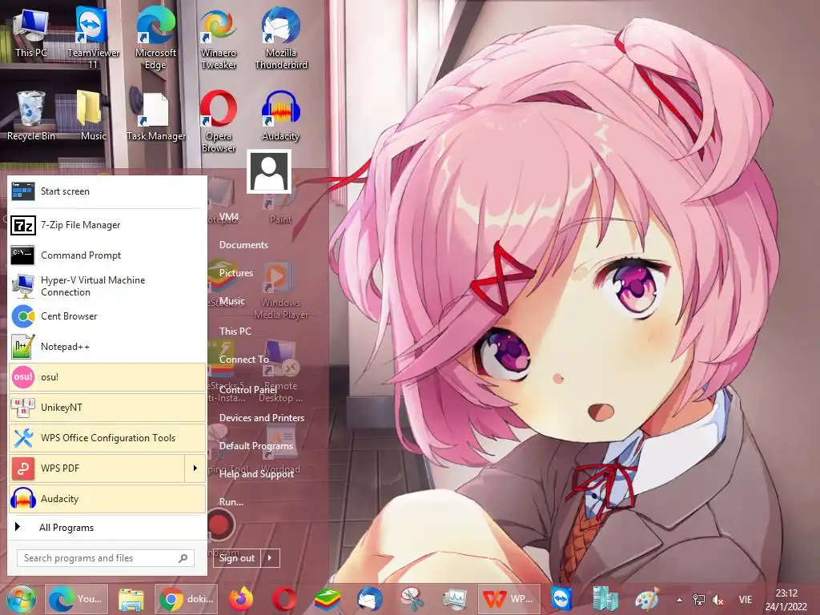Open WPS Office Configuration Tools
The image size is (820, 615).
tap(107, 438)
